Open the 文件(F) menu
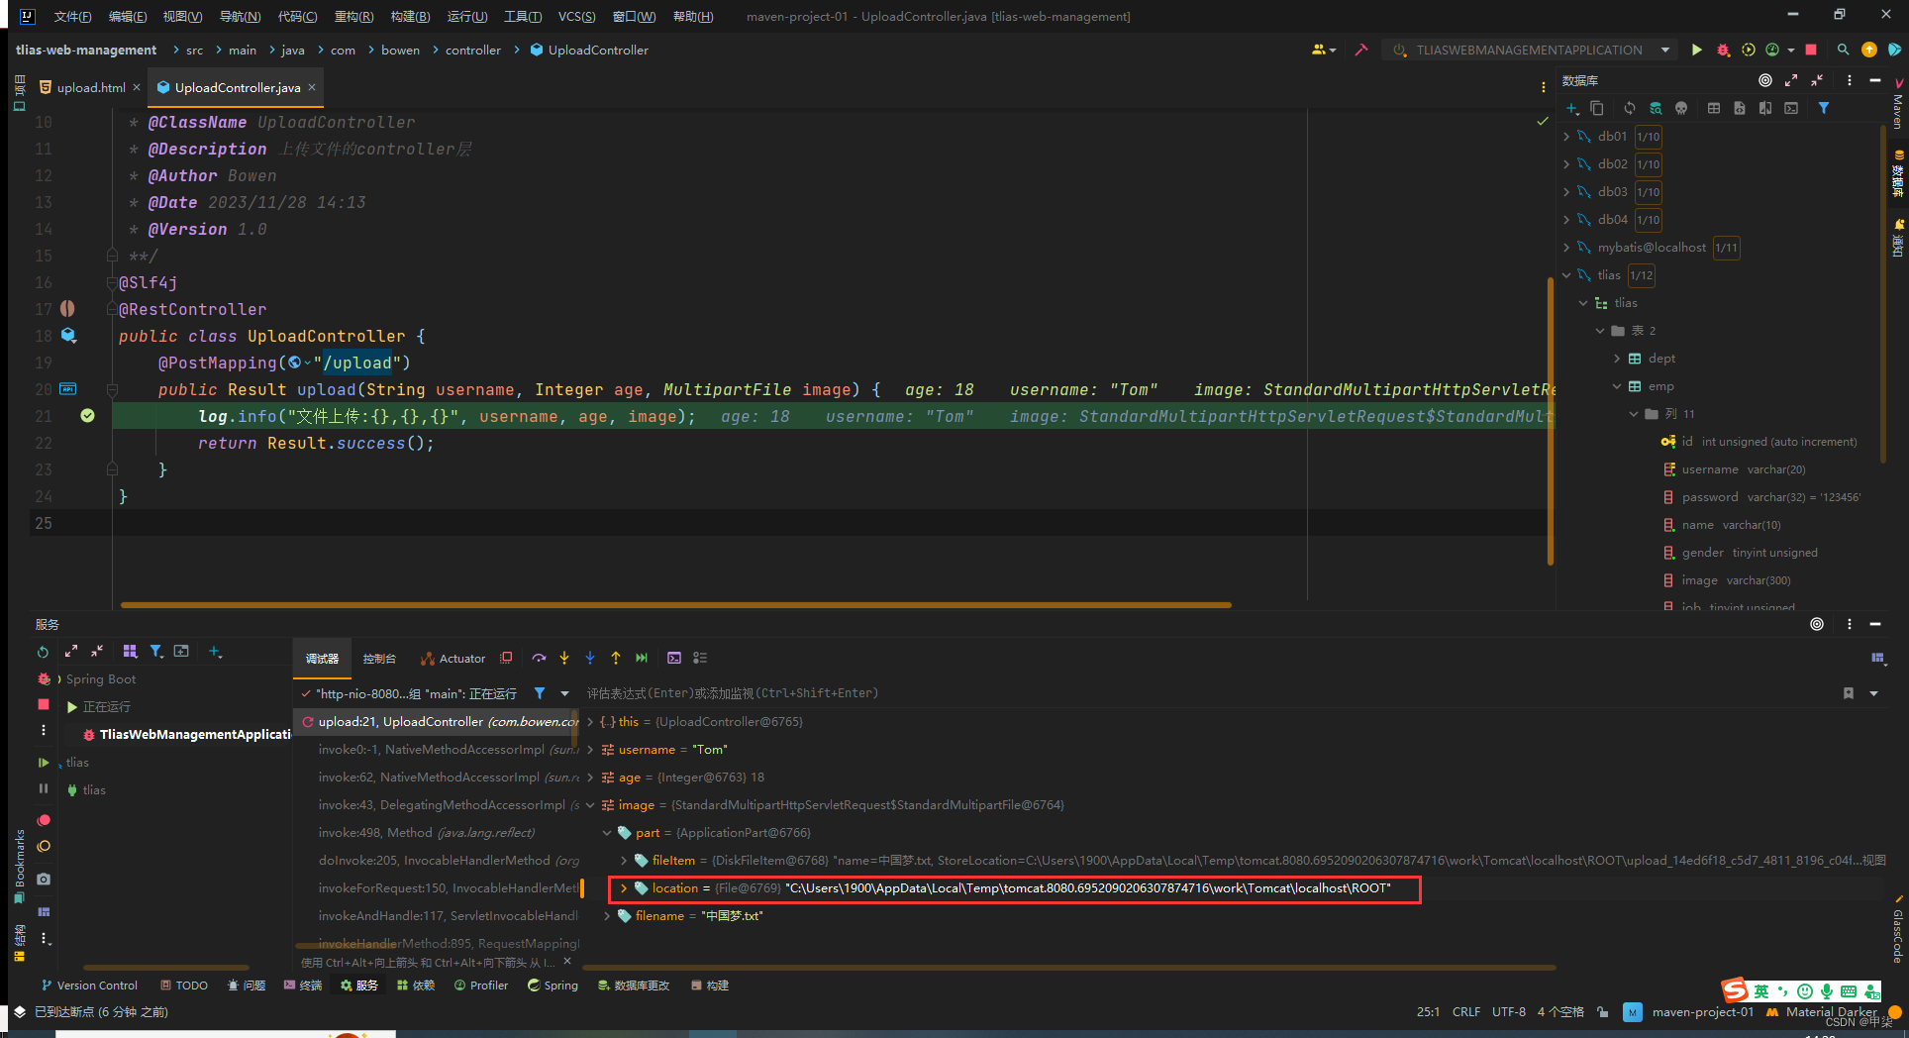This screenshot has width=1909, height=1038. click(72, 16)
